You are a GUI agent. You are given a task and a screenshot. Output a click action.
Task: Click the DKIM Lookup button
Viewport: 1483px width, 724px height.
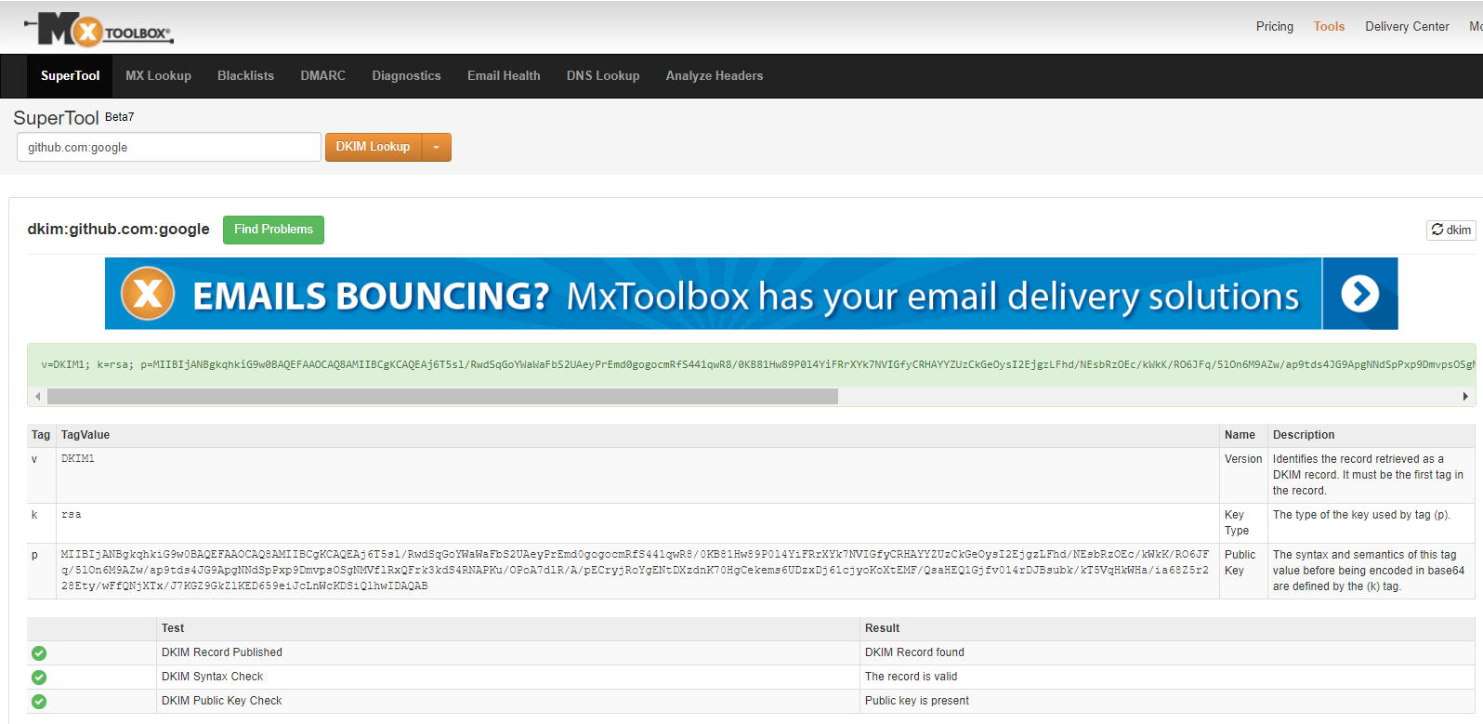pyautogui.click(x=373, y=147)
